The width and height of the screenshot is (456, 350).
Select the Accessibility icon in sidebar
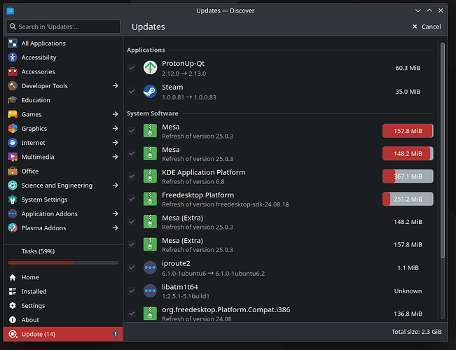(13, 57)
